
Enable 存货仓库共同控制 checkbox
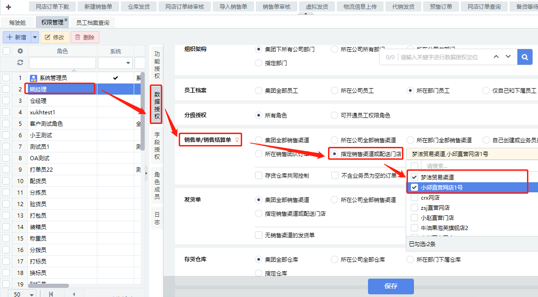(x=259, y=175)
